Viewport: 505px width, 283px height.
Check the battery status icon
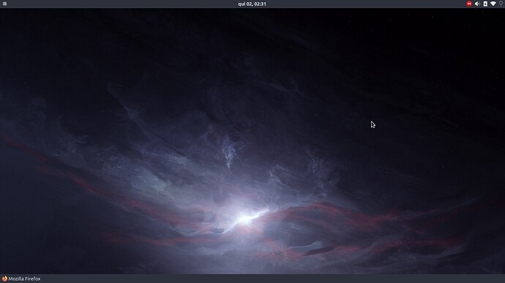click(x=485, y=4)
